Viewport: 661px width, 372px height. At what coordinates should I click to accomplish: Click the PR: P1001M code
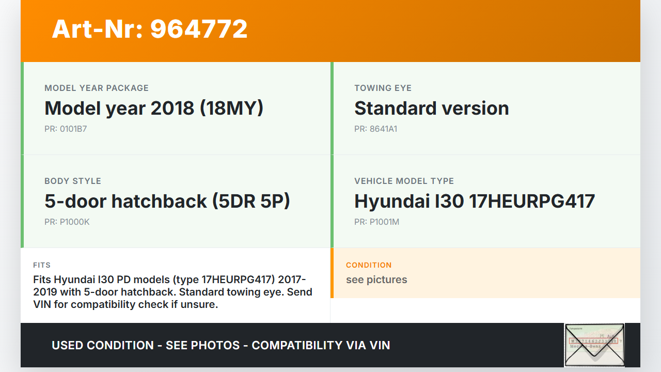point(376,222)
